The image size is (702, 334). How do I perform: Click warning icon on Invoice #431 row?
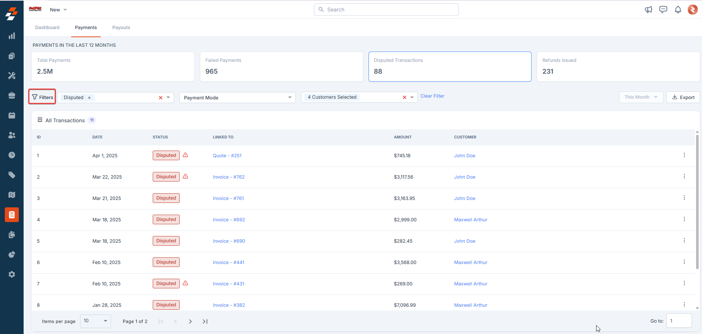click(x=186, y=283)
